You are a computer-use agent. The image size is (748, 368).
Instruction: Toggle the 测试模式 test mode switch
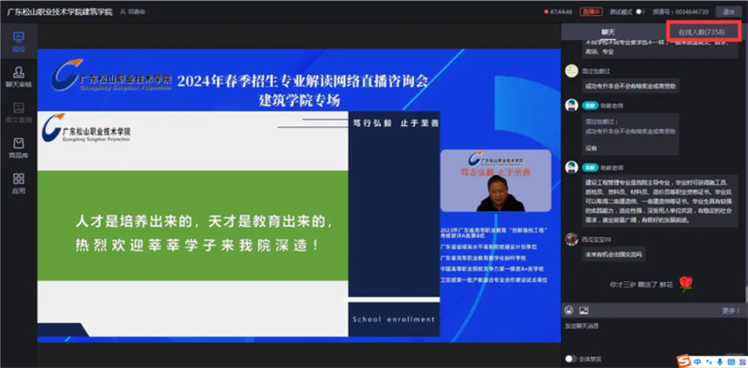[x=640, y=12]
